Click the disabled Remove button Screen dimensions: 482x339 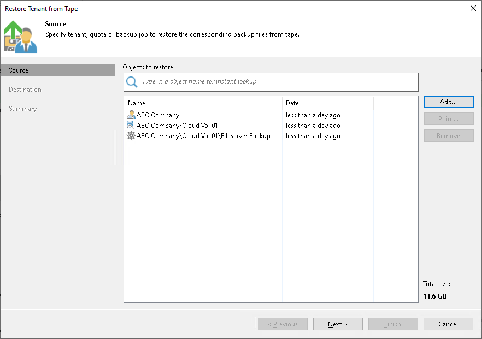[449, 135]
